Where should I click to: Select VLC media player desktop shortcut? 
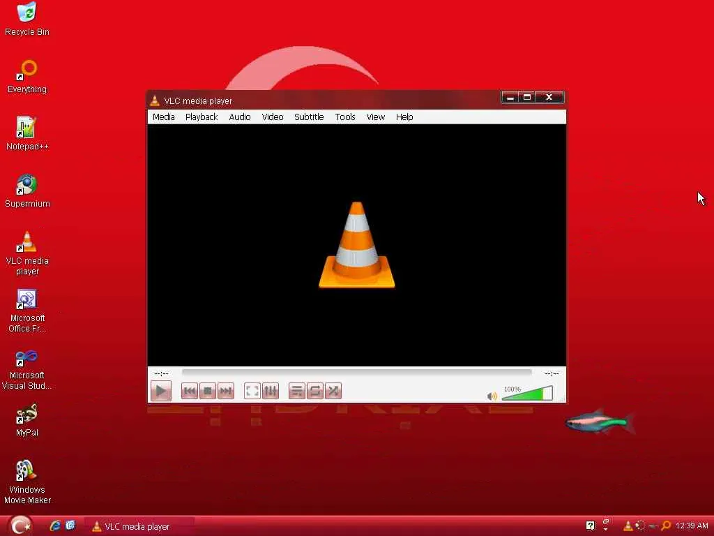point(27,253)
